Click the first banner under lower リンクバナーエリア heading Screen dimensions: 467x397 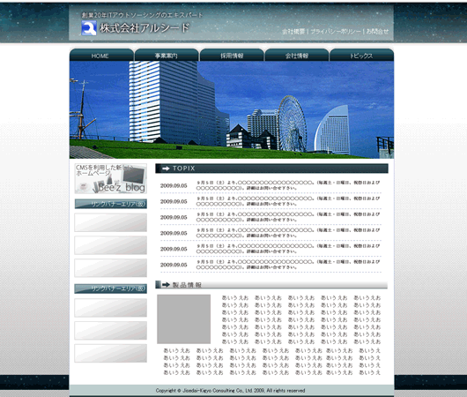point(110,308)
